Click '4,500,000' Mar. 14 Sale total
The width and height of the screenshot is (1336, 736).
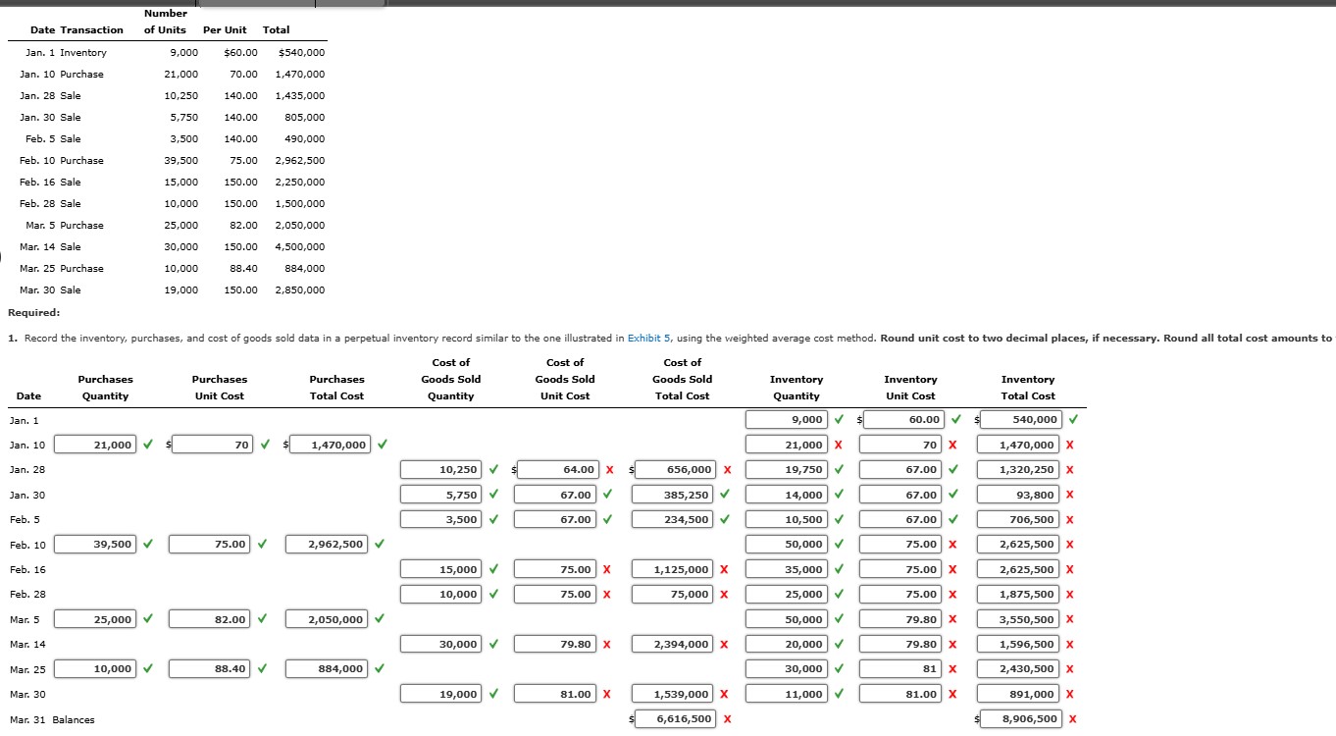(x=300, y=247)
